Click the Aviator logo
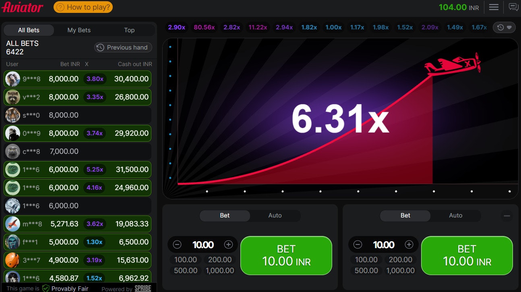This screenshot has width=521, height=292. click(22, 7)
